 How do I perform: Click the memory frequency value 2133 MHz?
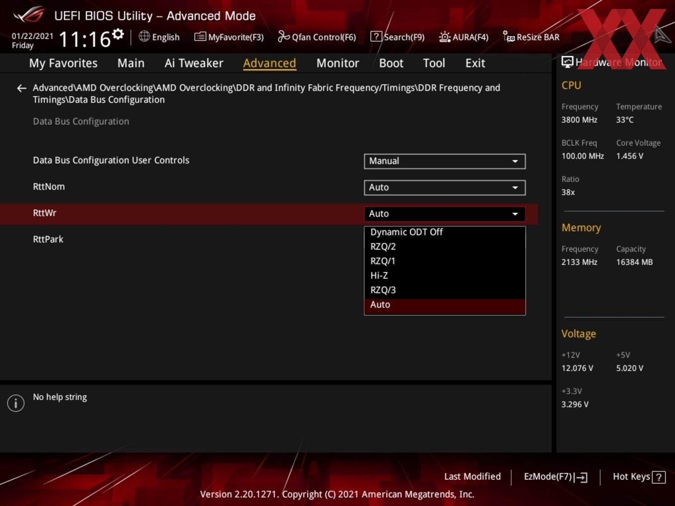[579, 262]
